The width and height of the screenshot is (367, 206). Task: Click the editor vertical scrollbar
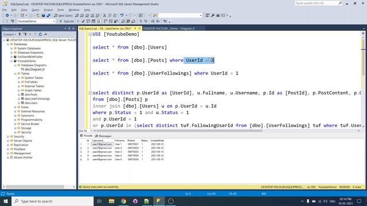pyautogui.click(x=363, y=57)
